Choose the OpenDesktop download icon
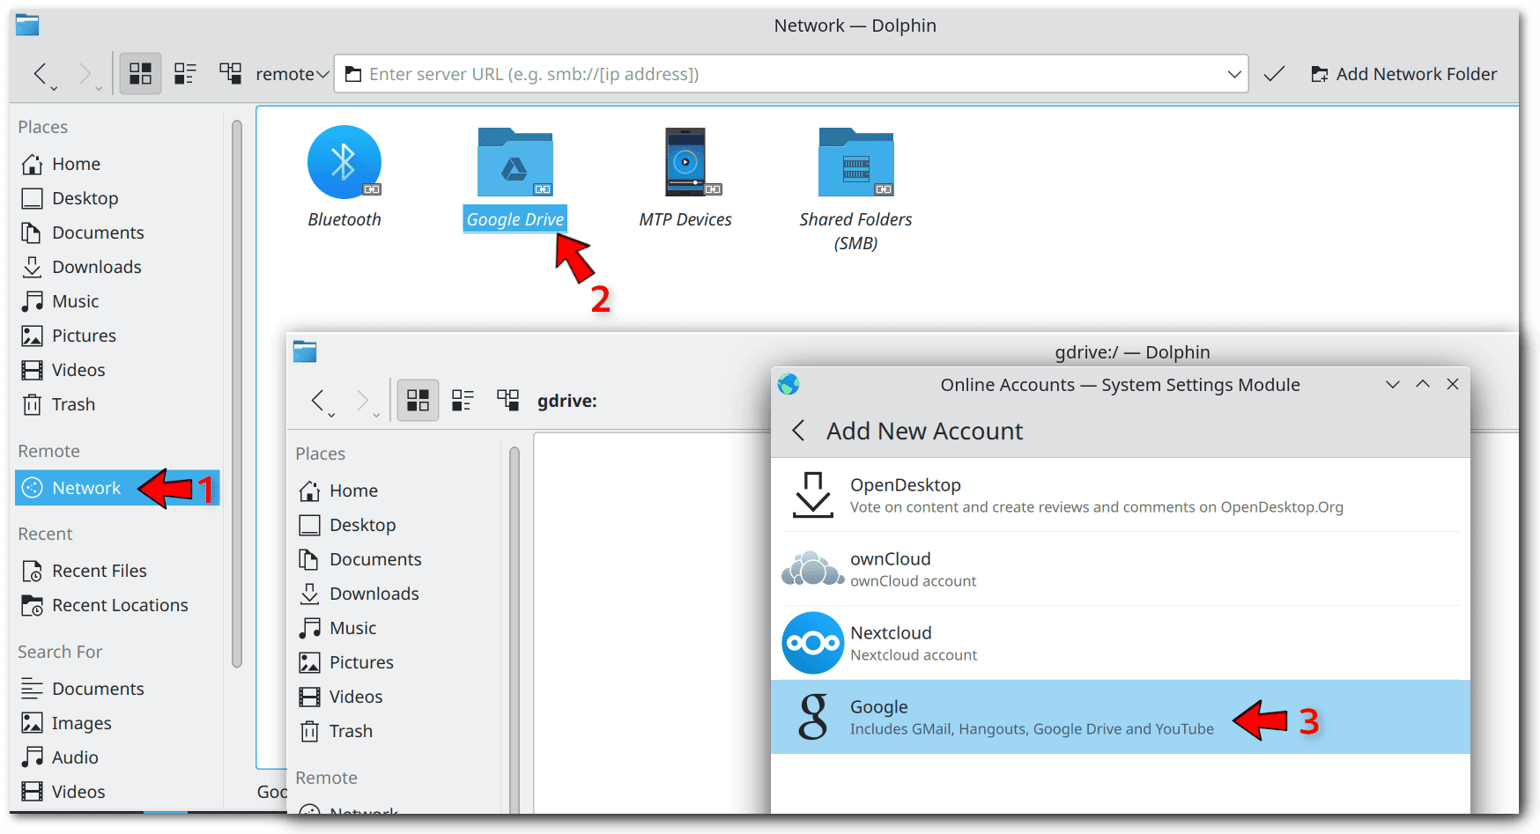This screenshot has height=834, width=1540. pyautogui.click(x=812, y=495)
